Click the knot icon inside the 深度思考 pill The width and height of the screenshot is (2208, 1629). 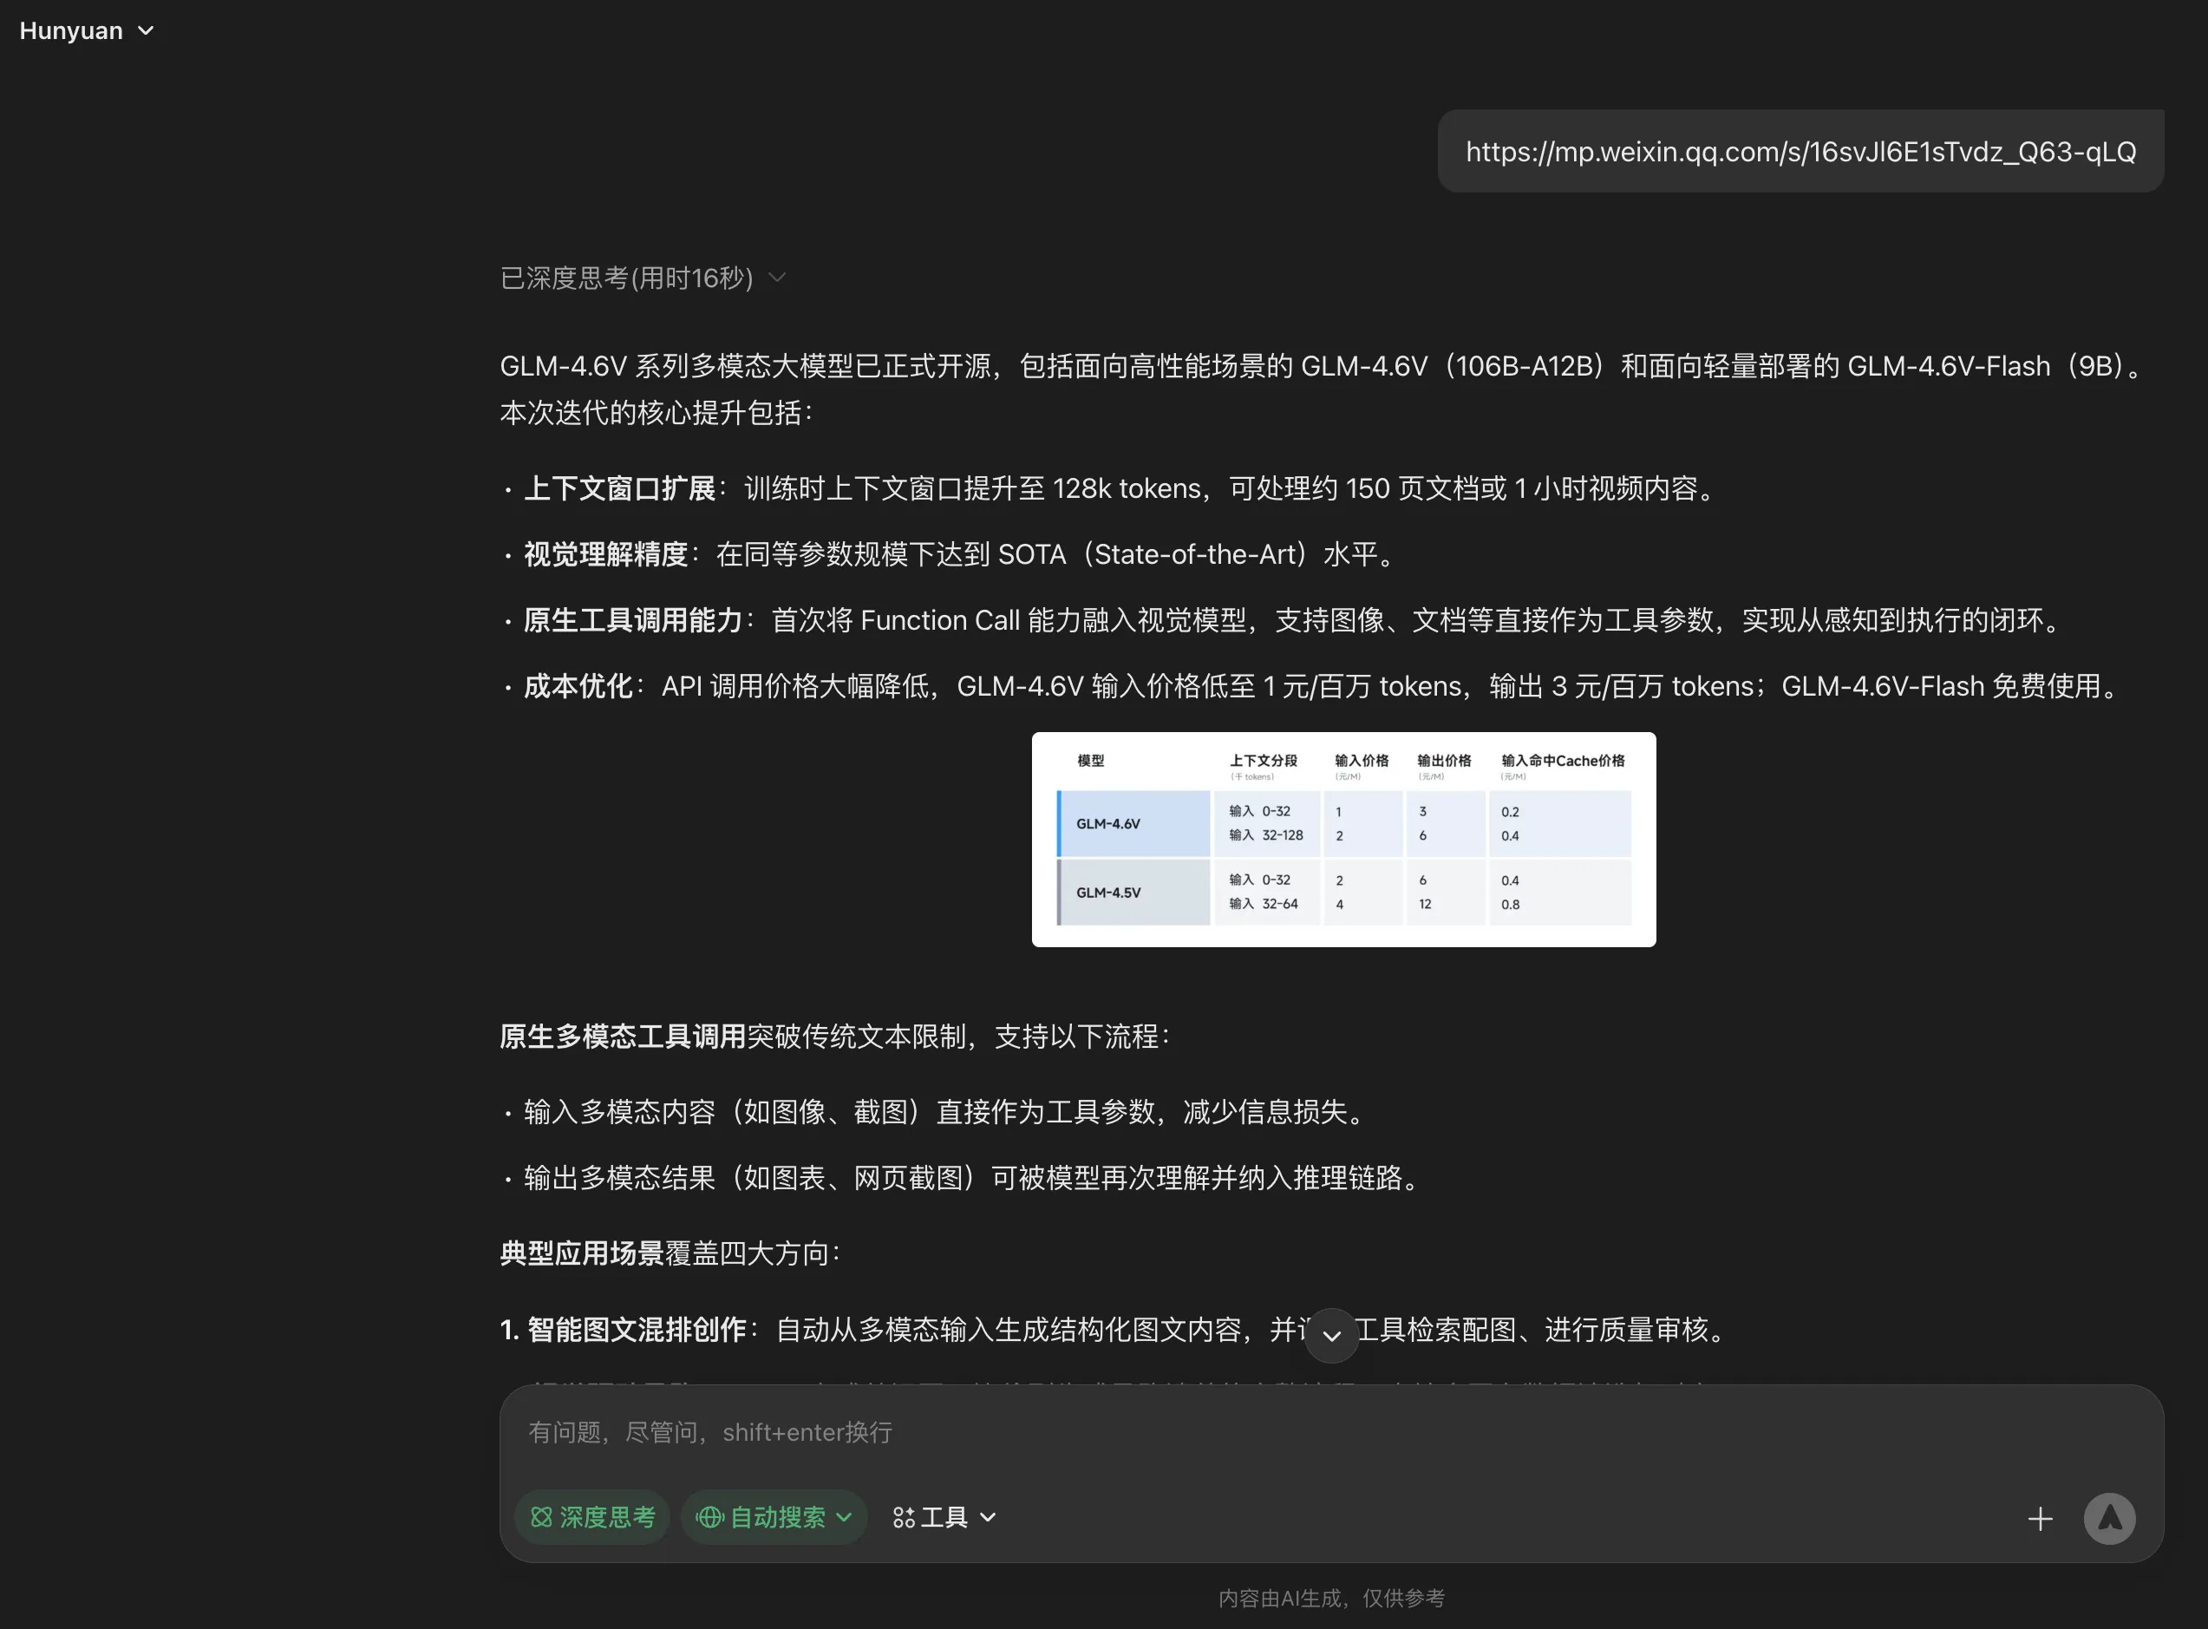click(541, 1518)
